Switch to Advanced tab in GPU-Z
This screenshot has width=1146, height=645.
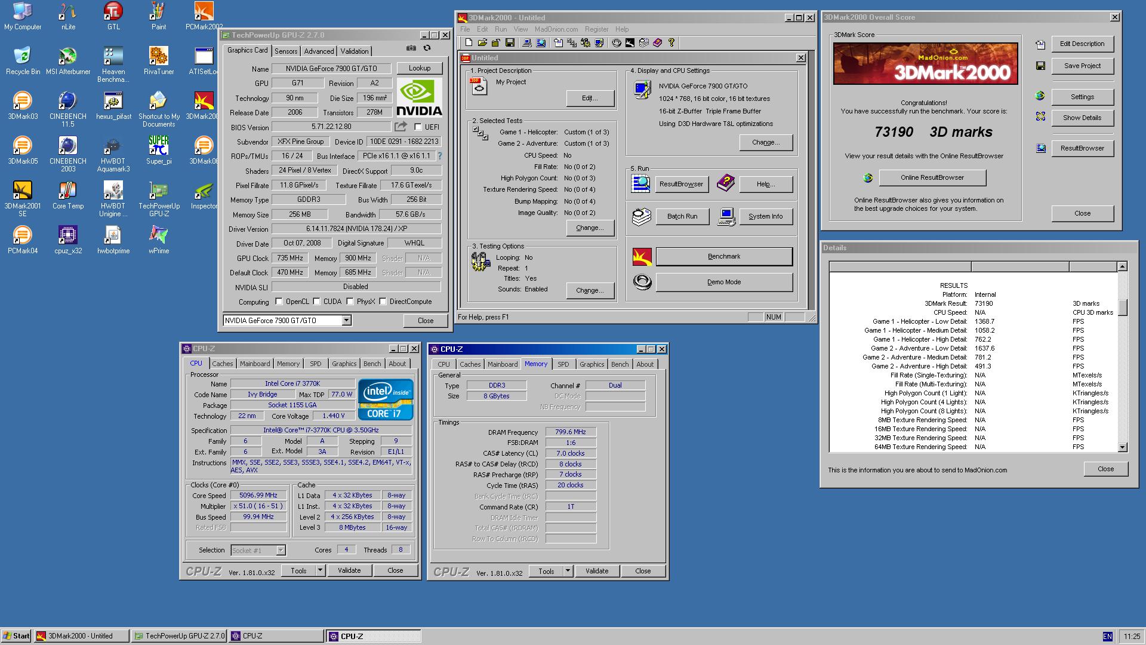point(319,51)
